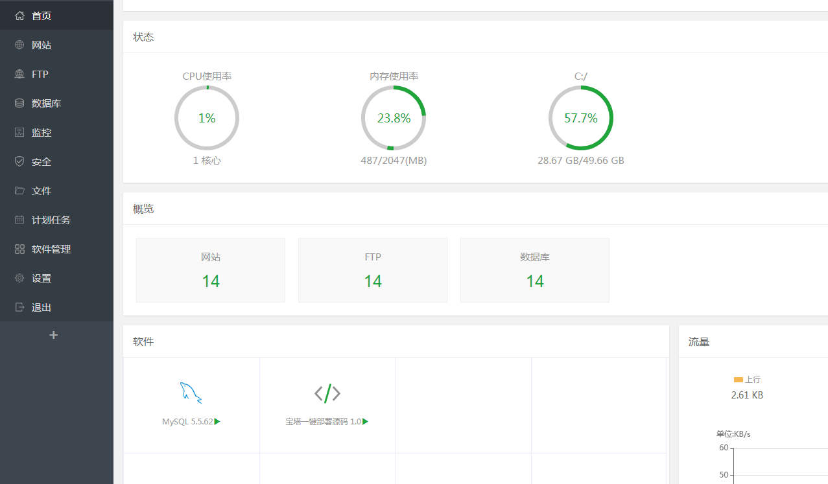This screenshot has width=828, height=484.
Task: Click the globe icon beside 网站
Action: click(x=19, y=45)
